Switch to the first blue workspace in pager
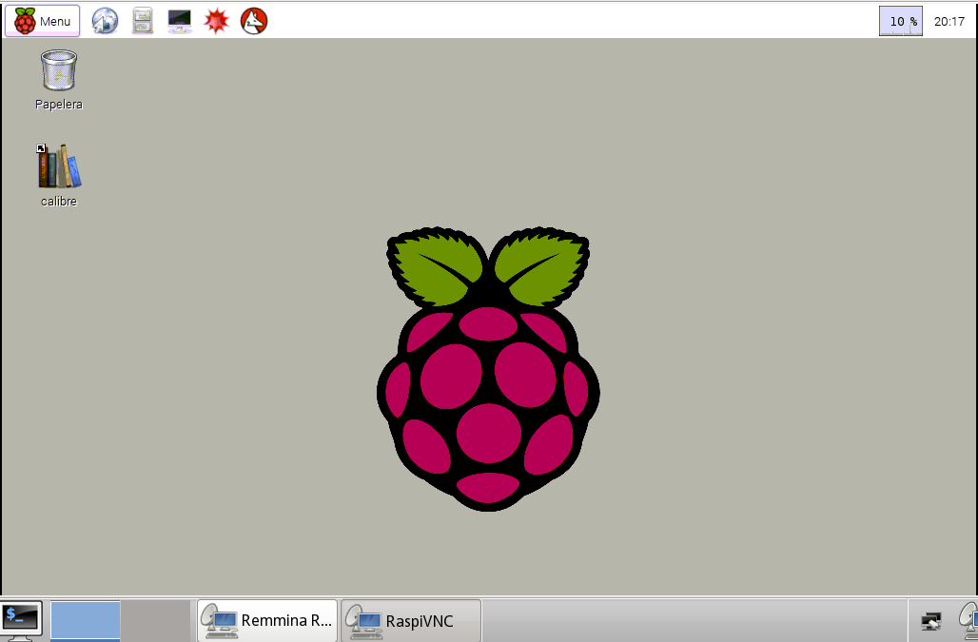Image resolution: width=978 pixels, height=642 pixels. [x=85, y=620]
